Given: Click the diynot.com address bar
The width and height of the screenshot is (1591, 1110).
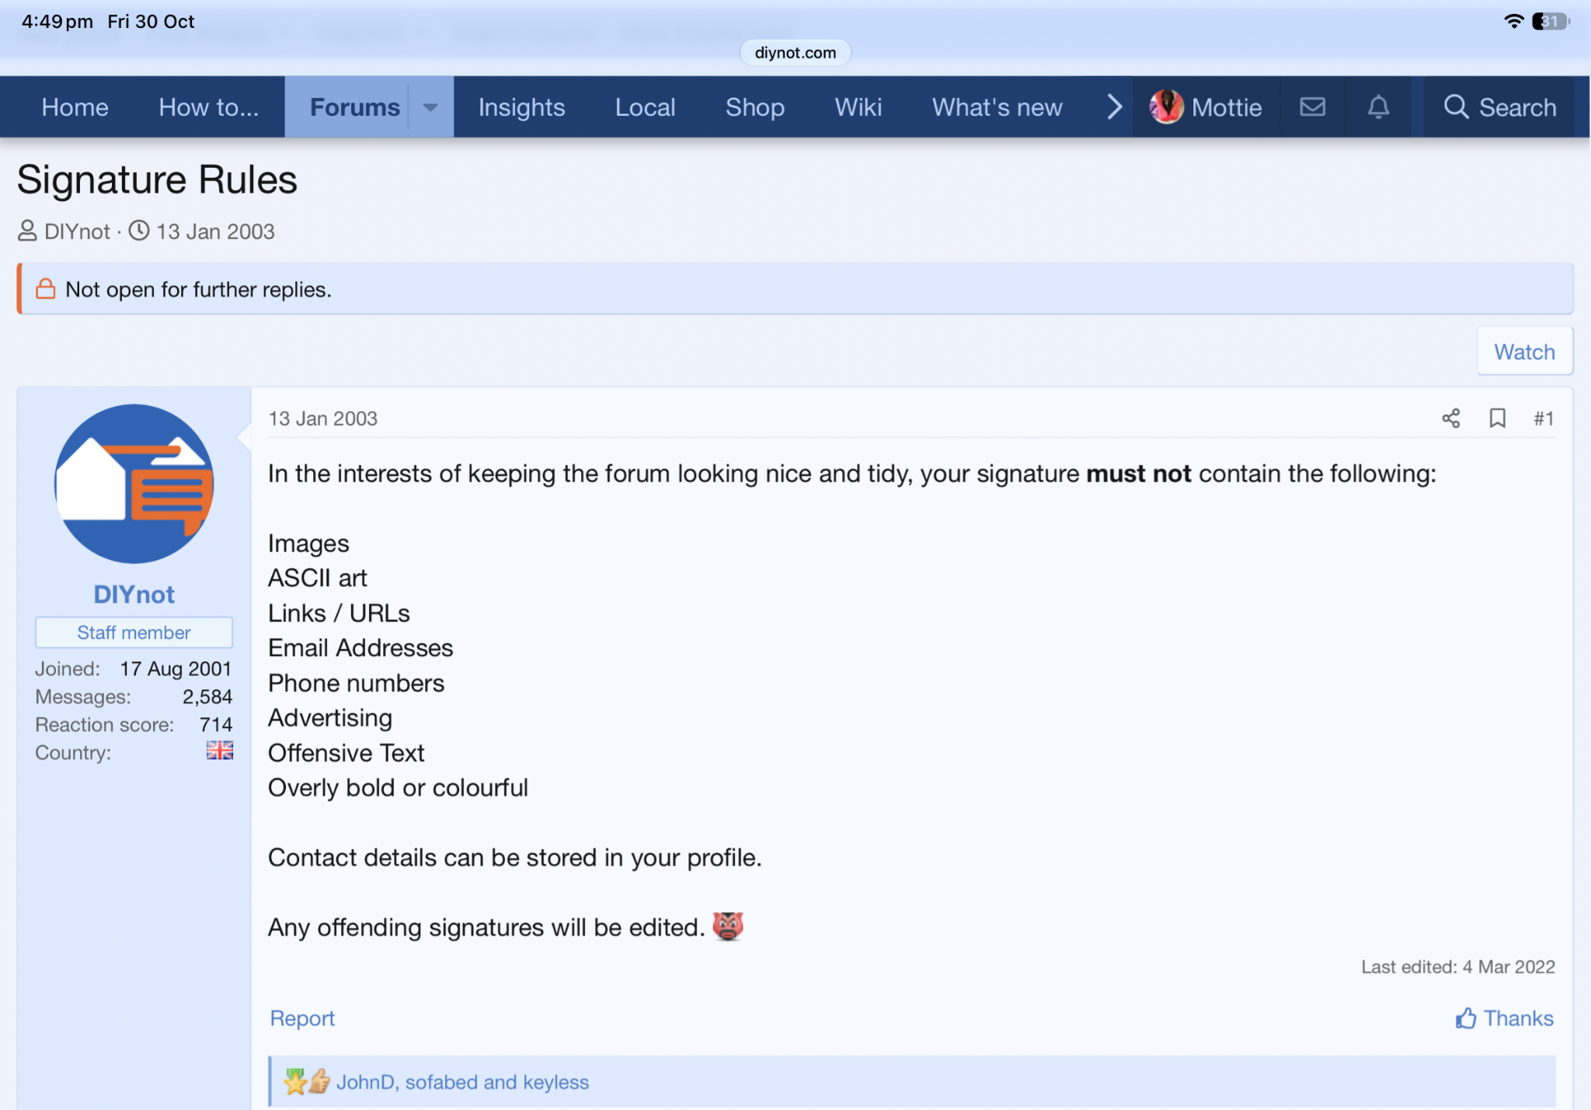Looking at the screenshot, I should (x=795, y=53).
